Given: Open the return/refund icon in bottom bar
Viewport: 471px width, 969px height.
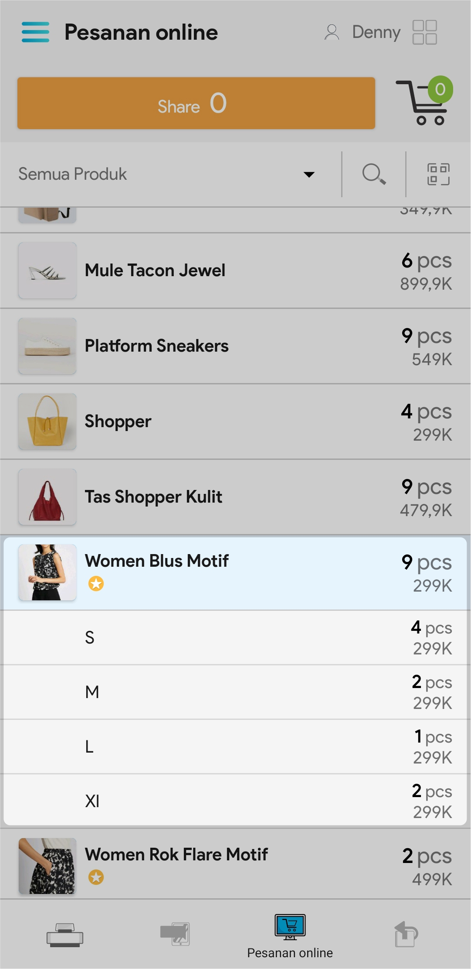Looking at the screenshot, I should pyautogui.click(x=406, y=934).
